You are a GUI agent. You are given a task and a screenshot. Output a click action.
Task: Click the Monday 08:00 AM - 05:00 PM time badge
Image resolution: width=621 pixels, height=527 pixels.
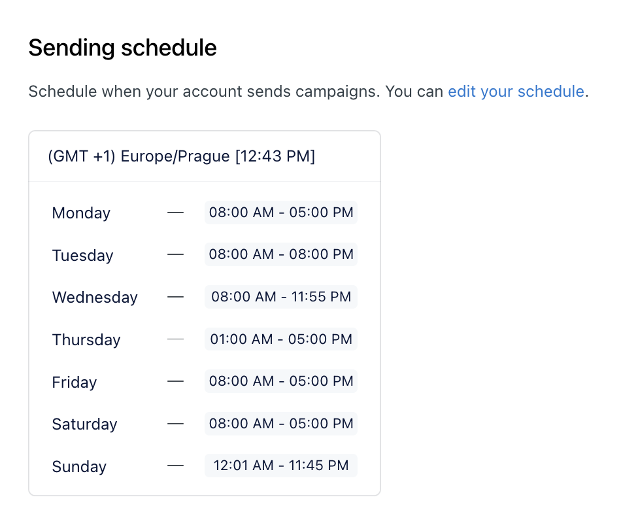281,212
